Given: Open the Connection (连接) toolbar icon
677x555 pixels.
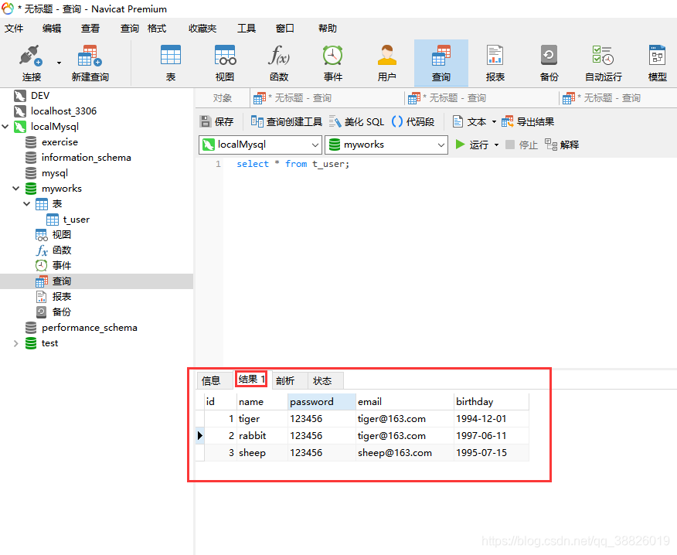Looking at the screenshot, I should point(31,63).
